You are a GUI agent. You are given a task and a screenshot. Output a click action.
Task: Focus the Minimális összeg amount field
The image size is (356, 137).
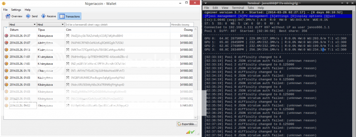tap(182, 25)
